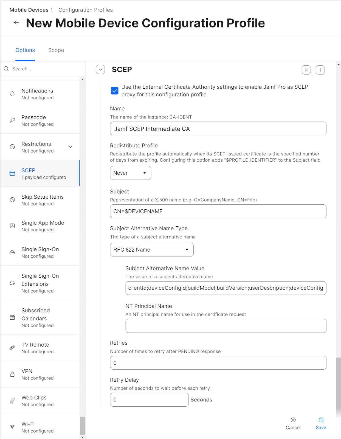This screenshot has height=439, width=341.
Task: Click the Web Clips paperclip icon
Action: 12,401
